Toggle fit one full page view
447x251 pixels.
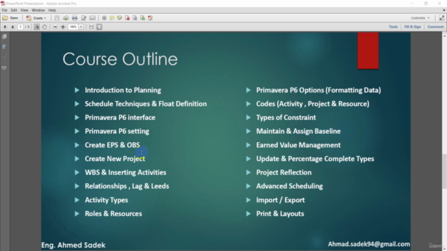click(99, 26)
